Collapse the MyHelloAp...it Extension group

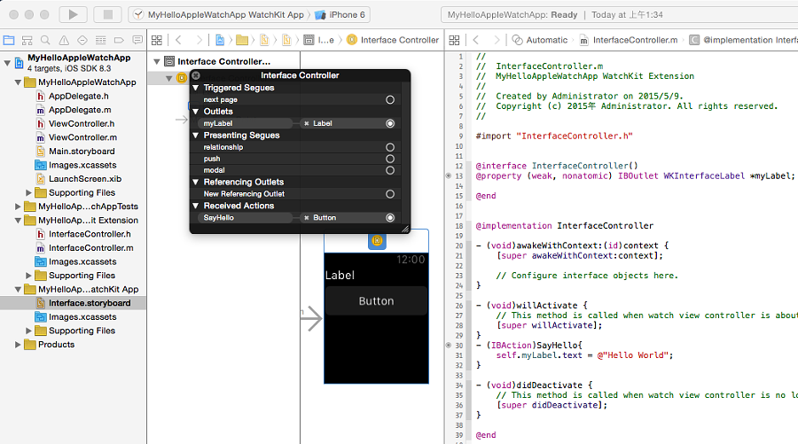(x=18, y=220)
